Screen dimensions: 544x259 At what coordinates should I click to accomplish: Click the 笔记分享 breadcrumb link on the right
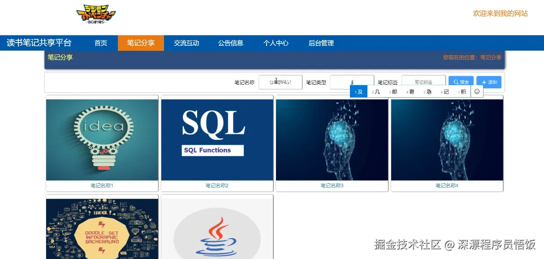click(x=491, y=57)
